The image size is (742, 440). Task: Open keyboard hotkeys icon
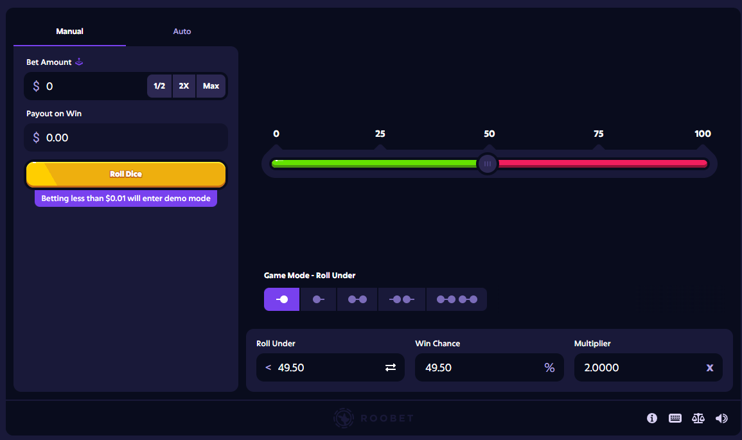[x=675, y=418]
